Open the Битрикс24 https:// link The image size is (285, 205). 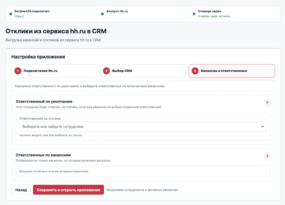pos(19,16)
